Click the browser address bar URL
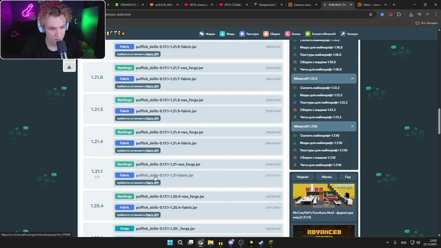 pos(118,14)
